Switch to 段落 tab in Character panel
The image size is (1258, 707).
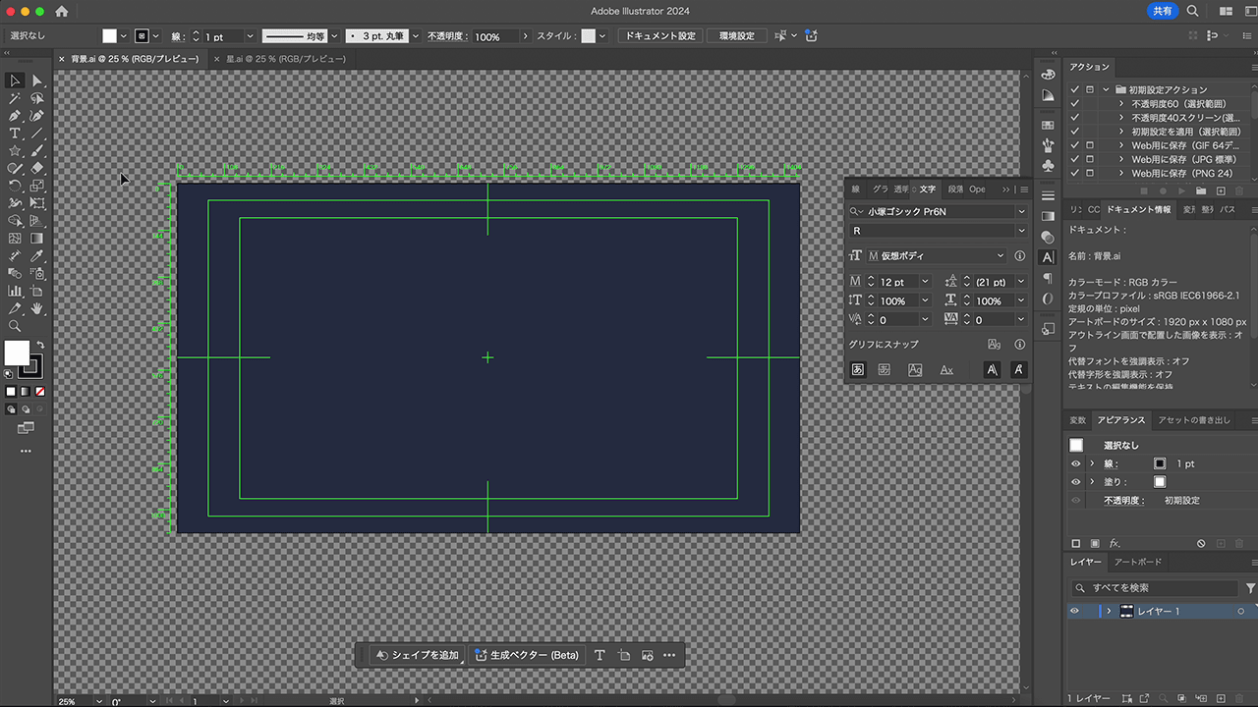954,190
